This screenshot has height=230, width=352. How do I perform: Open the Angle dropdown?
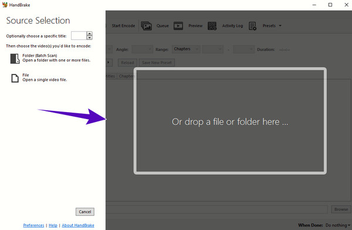(x=142, y=49)
